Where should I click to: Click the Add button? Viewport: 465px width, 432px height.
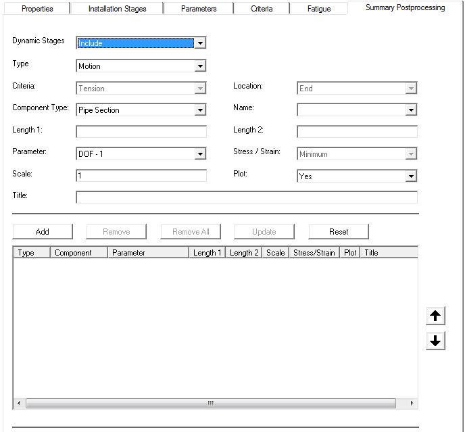(43, 232)
